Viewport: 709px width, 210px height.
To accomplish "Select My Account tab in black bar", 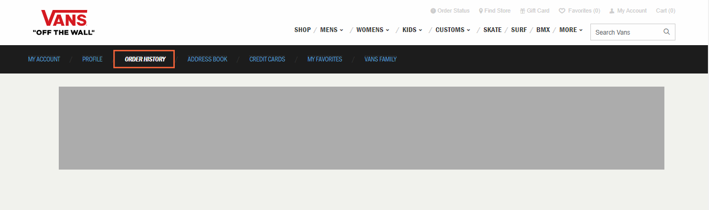I will coord(44,59).
